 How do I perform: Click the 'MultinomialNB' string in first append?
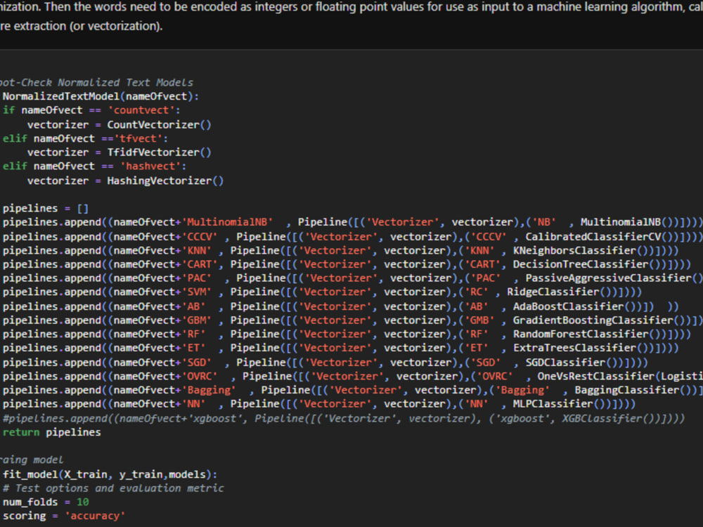click(x=227, y=222)
